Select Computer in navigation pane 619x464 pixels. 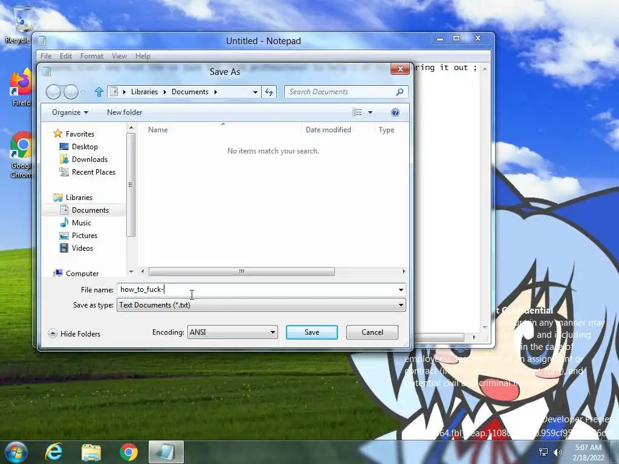click(82, 273)
